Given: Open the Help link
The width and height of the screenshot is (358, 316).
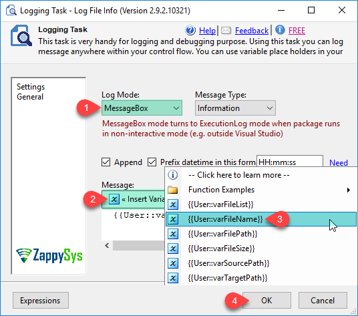Looking at the screenshot, I should click(207, 30).
